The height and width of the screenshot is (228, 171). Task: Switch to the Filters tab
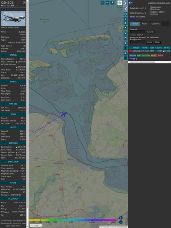145,24
